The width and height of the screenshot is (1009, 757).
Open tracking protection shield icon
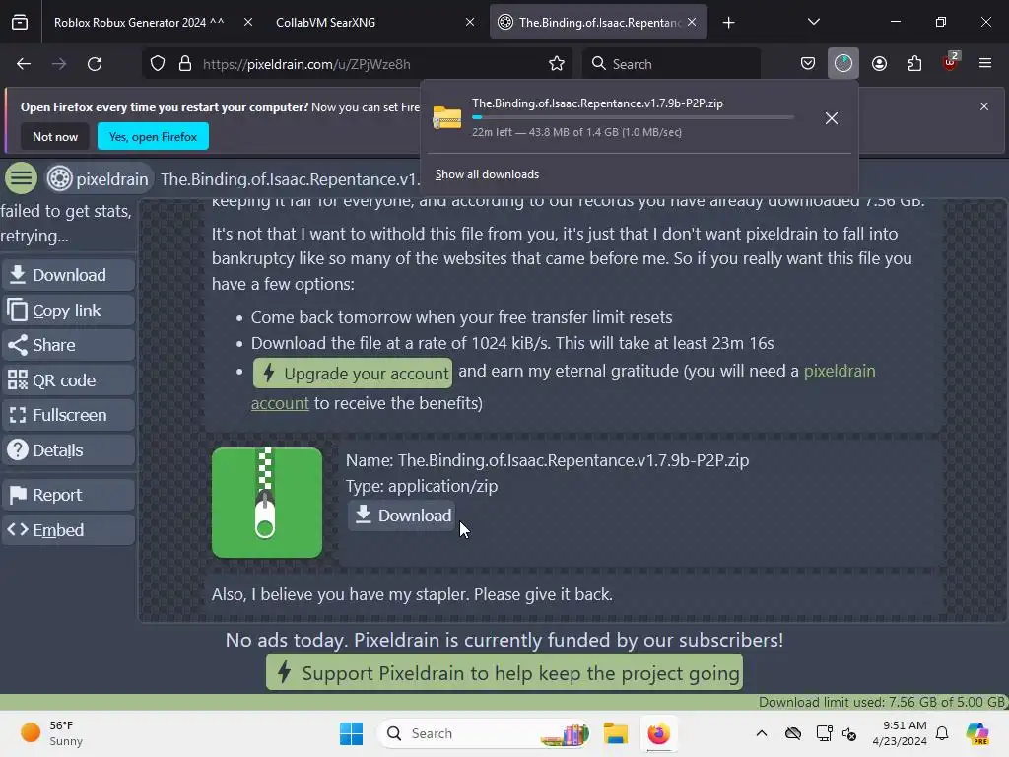[x=158, y=64]
